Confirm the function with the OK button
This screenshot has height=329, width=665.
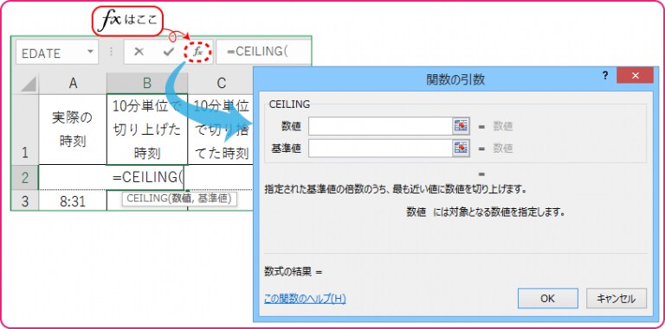point(547,299)
